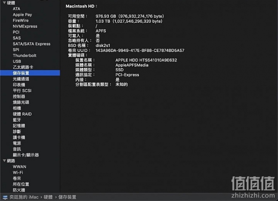Click 硬體 in the bottom path bar
The image size is (278, 201).
[x=48, y=197]
